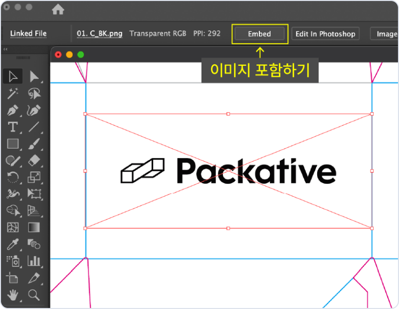Select the Shaper tool

click(x=13, y=160)
